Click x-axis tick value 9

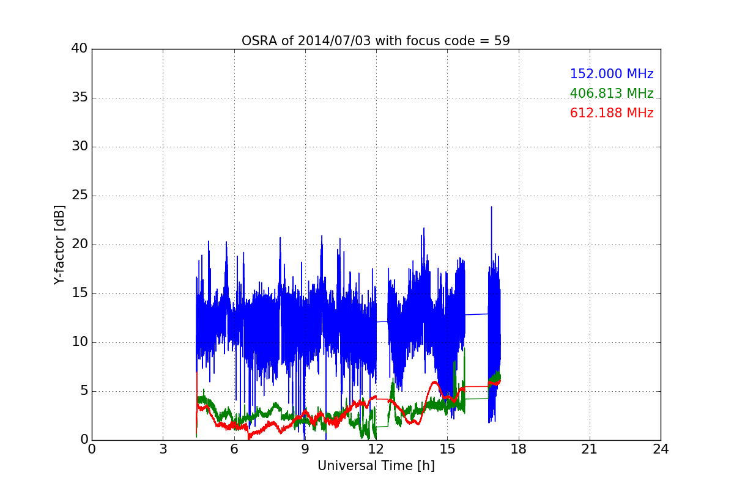pyautogui.click(x=305, y=449)
